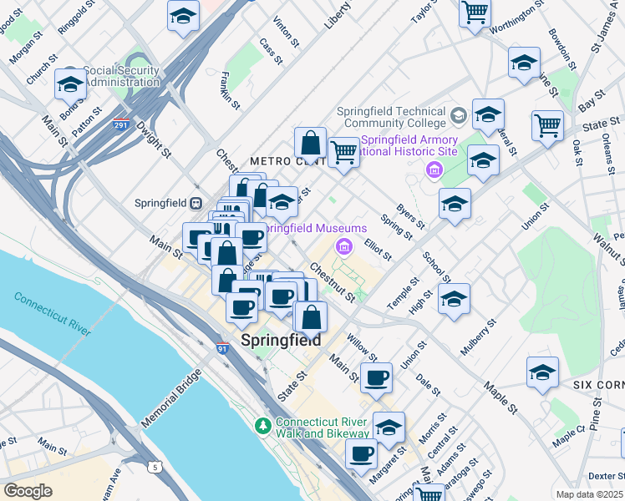Click the Maple St label

click(x=501, y=397)
